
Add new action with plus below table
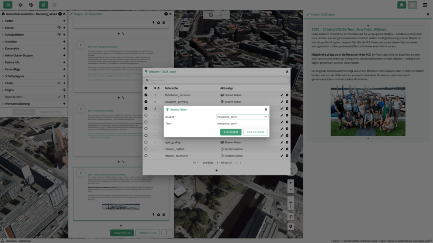pos(216,170)
